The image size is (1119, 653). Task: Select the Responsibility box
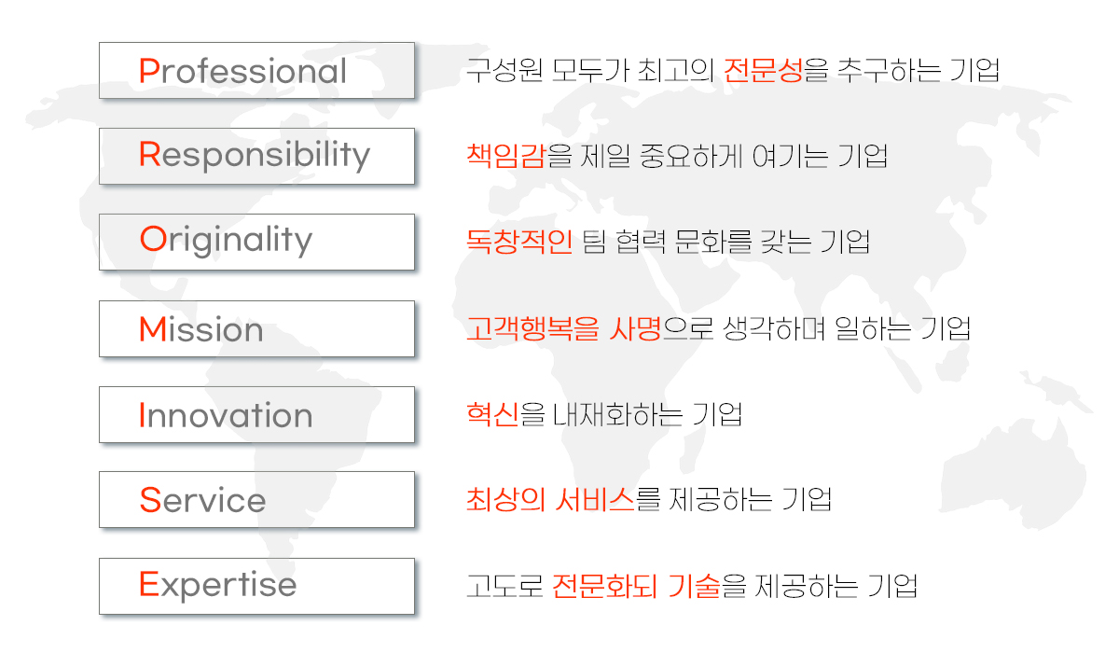256,156
